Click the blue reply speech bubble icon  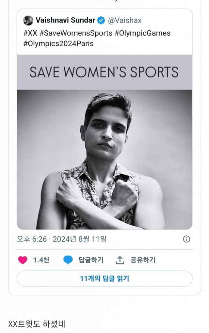click(x=68, y=260)
